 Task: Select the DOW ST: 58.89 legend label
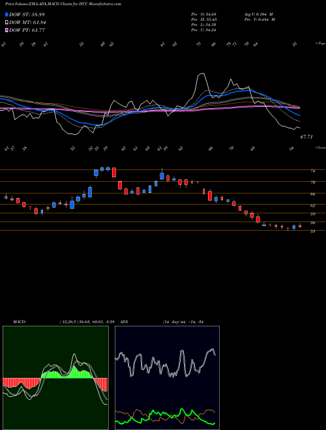pyautogui.click(x=27, y=14)
